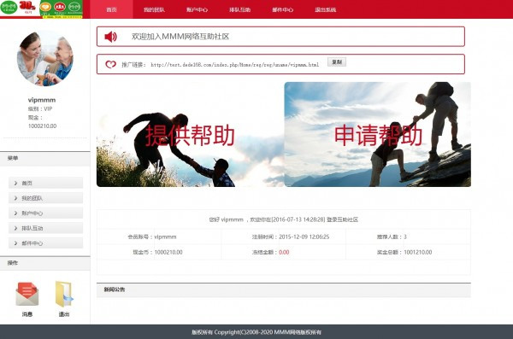The image size is (513, 339).
Task: Select 排队互助 in top navigation
Action: 239,9
